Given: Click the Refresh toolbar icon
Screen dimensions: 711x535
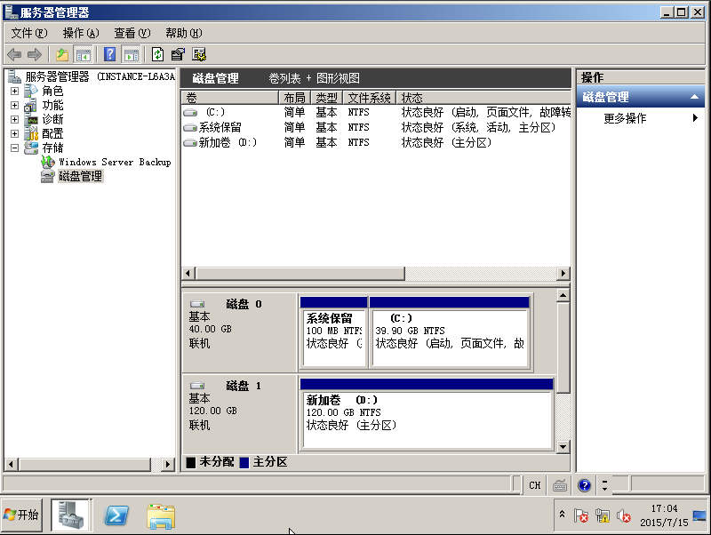Looking at the screenshot, I should [157, 55].
